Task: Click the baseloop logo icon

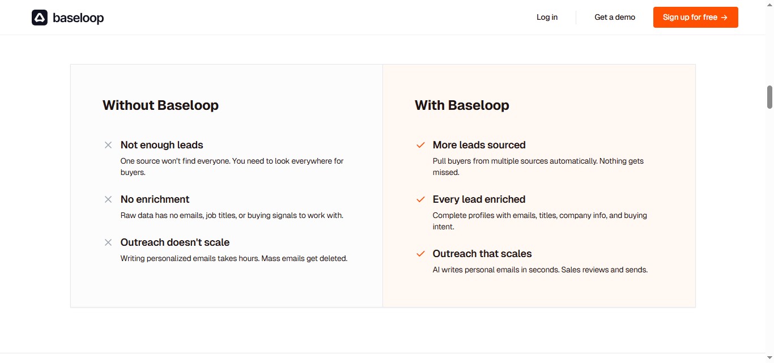Action: [39, 18]
